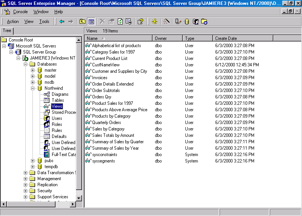
Task: Collapse the JAMIERE3 server node
Action: (x=18, y=58)
